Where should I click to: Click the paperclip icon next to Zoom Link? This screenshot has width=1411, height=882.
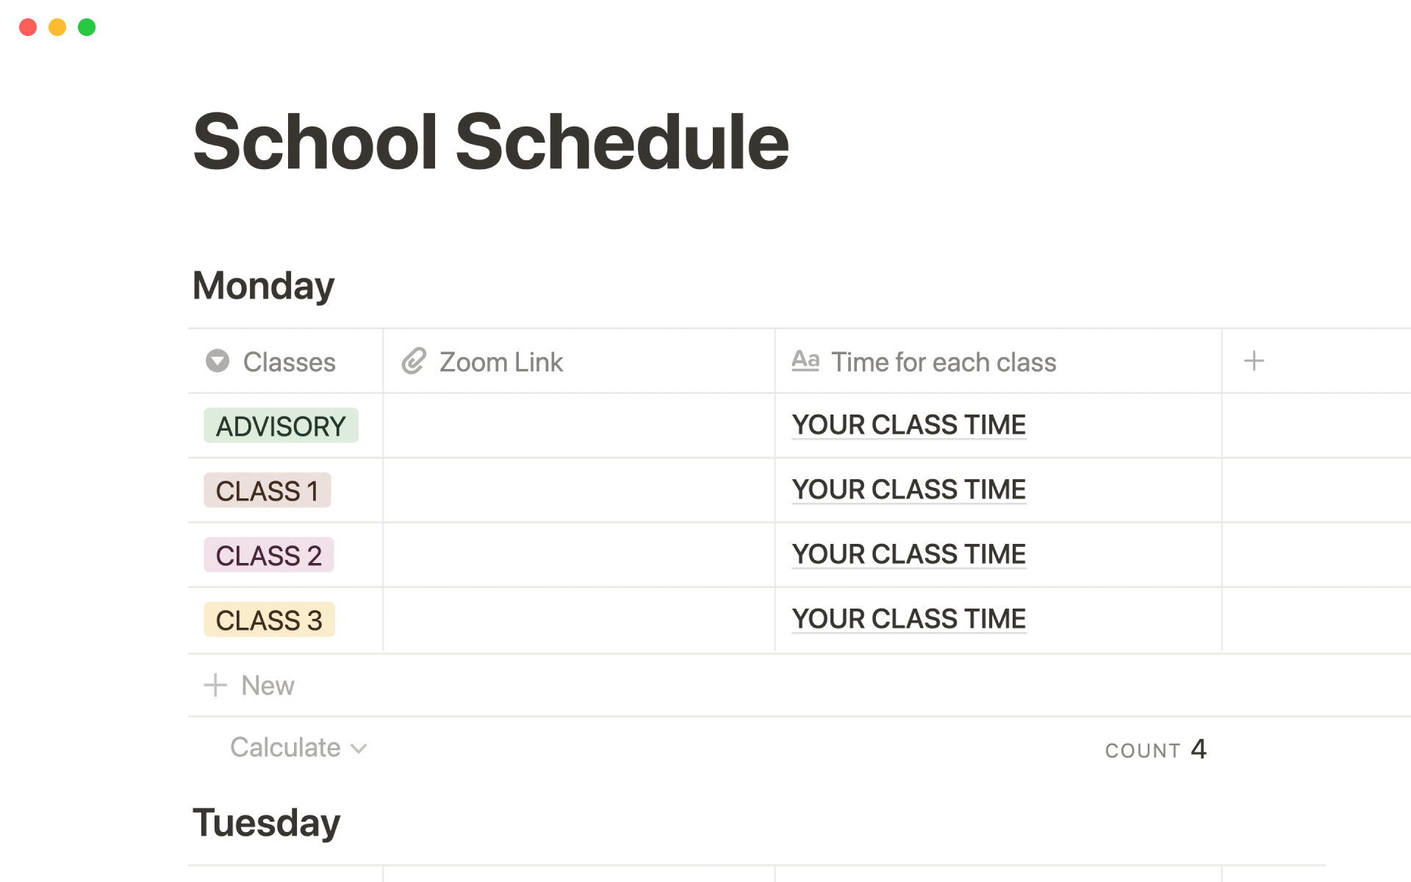(x=414, y=361)
